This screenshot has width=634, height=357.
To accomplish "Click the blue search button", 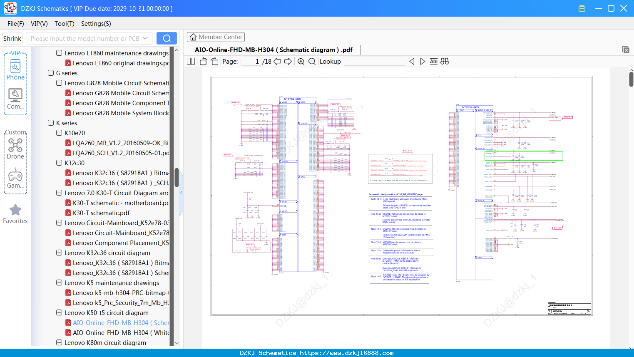I will click(167, 38).
